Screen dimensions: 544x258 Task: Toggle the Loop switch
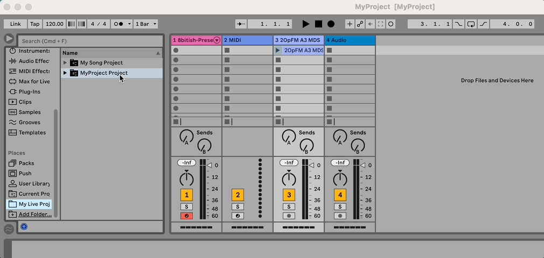pos(471,24)
